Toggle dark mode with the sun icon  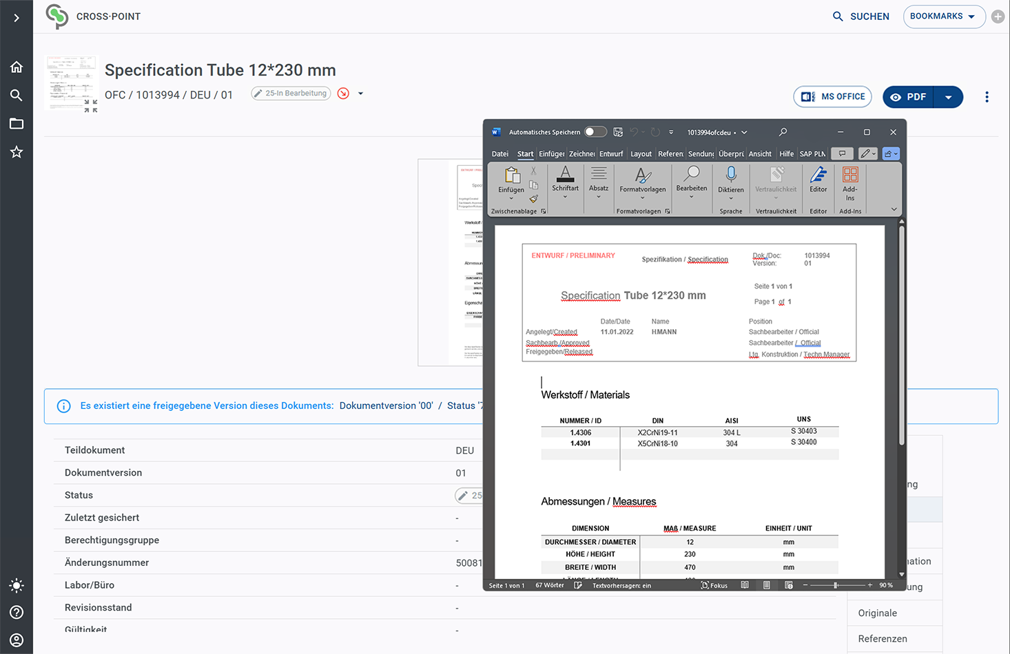[x=17, y=585]
